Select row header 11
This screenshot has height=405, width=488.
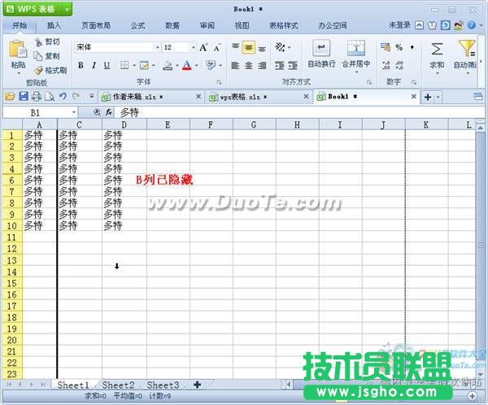(x=12, y=237)
